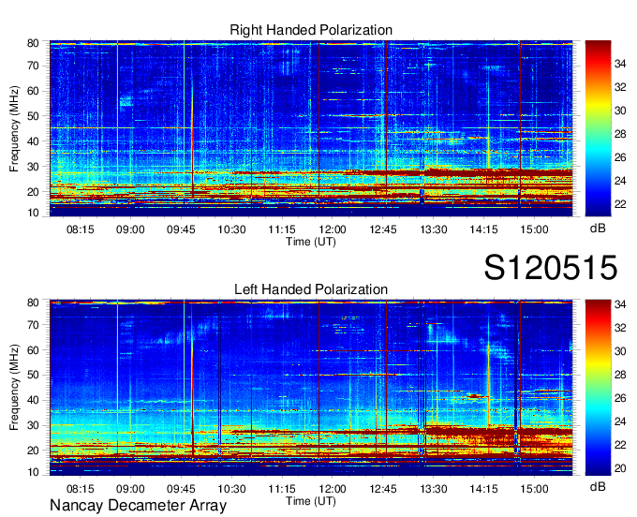
Task: Click "09:00" time tick under Left Handed plot
Action: point(130,489)
